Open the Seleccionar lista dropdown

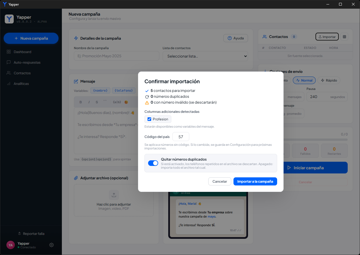(x=205, y=56)
